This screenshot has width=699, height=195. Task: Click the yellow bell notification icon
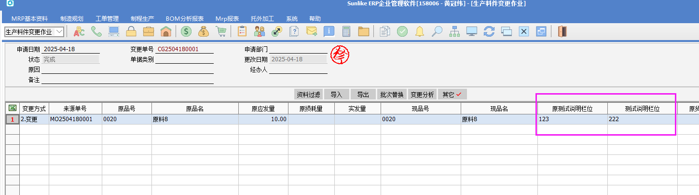click(420, 32)
